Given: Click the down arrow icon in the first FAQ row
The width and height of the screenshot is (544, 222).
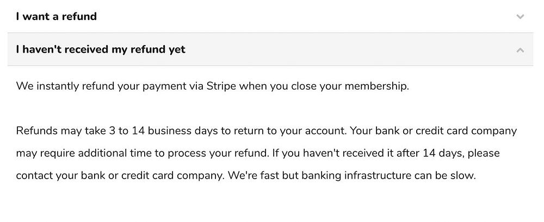Looking at the screenshot, I should click(520, 17).
